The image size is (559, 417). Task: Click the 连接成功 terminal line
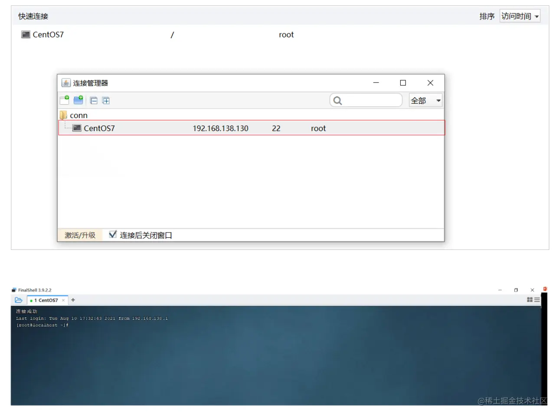(26, 311)
